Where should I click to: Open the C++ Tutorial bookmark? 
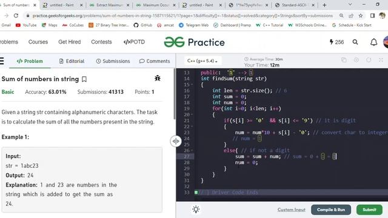[x=269, y=25]
